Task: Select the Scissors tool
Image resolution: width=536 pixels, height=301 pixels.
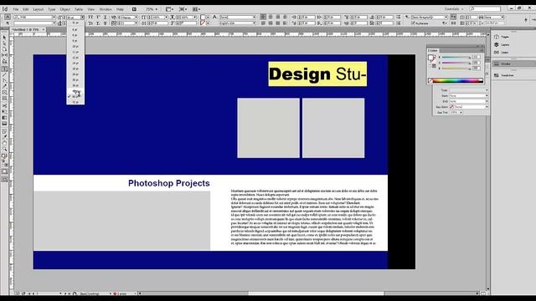Action: pos(4,106)
